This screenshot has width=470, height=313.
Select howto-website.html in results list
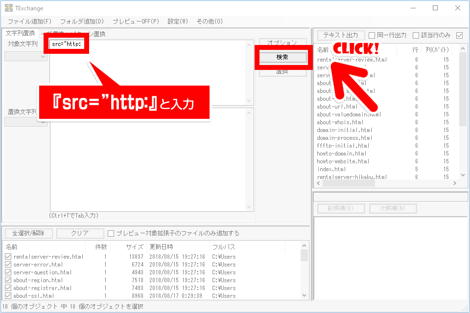click(343, 161)
